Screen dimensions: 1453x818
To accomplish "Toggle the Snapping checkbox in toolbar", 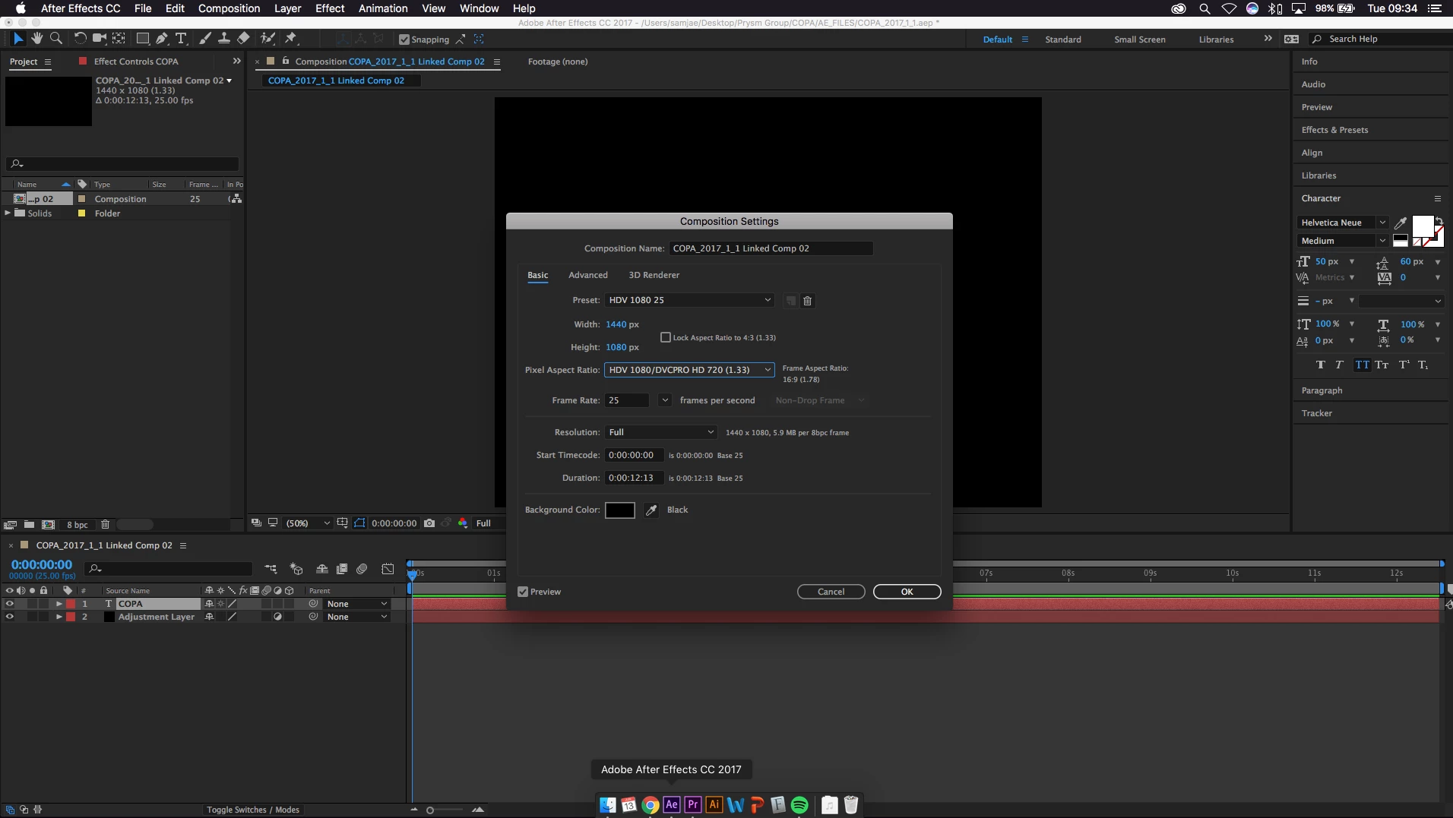I will click(x=404, y=39).
